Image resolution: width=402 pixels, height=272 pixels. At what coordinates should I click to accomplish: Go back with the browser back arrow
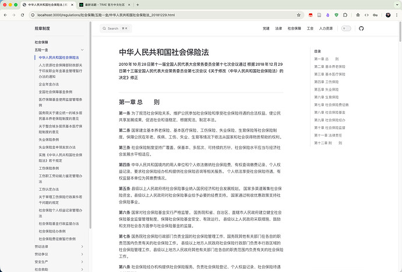[x=5, y=15]
